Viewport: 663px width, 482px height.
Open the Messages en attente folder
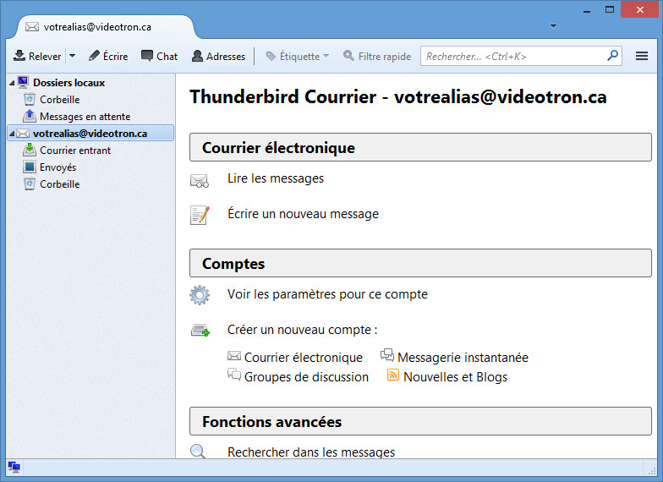point(85,117)
